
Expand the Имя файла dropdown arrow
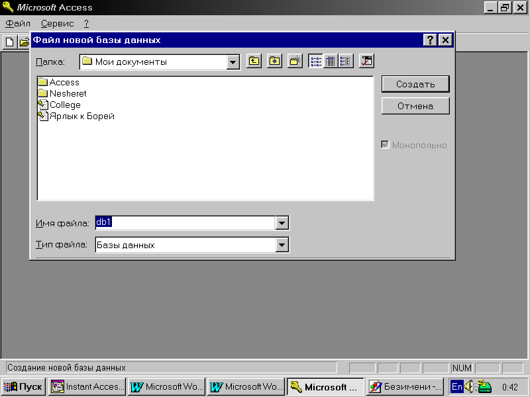pos(282,223)
